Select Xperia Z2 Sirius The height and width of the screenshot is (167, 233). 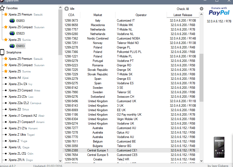(19, 109)
